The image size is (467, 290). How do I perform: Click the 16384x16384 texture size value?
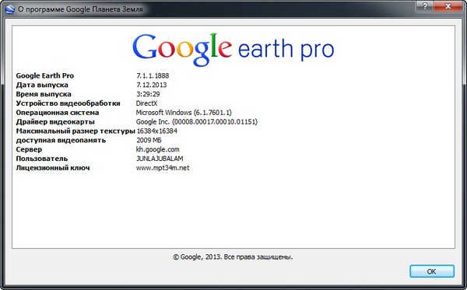pyautogui.click(x=157, y=131)
